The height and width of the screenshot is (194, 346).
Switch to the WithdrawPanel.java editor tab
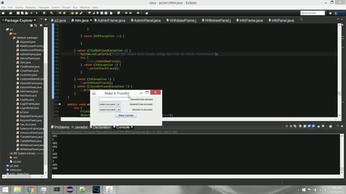pos(216,20)
